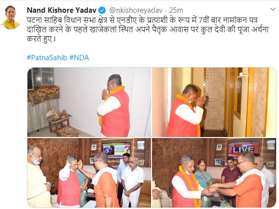Click the wall lamp in second photo
The image size is (279, 209).
(x=241, y=75)
